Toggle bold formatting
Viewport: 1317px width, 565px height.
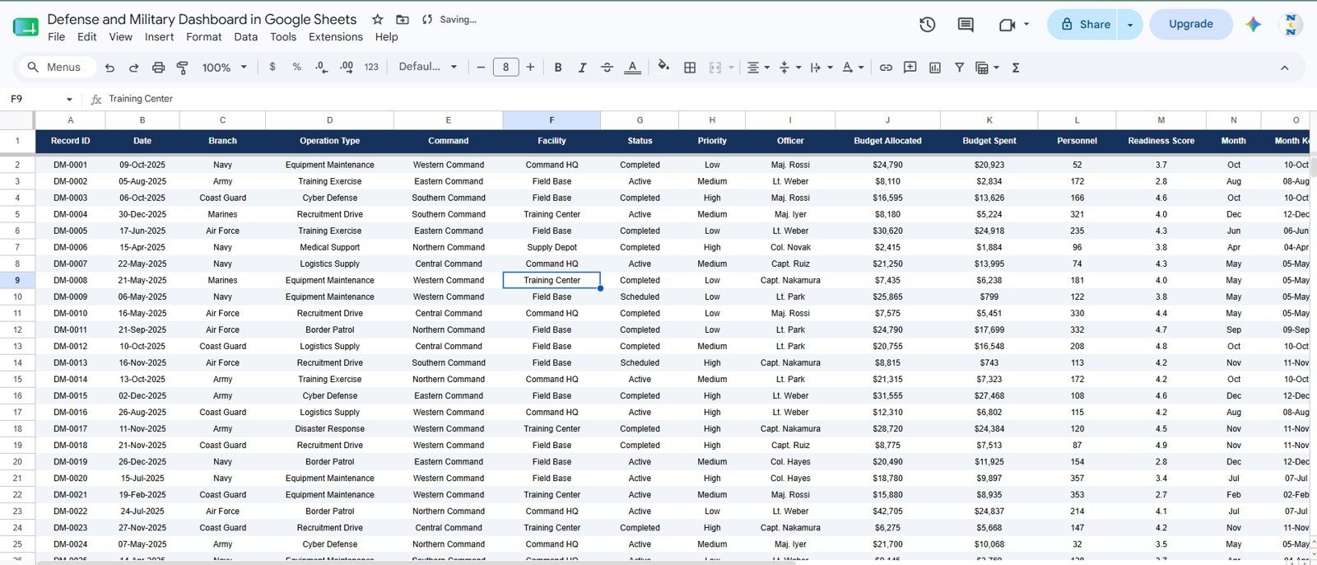coord(558,68)
